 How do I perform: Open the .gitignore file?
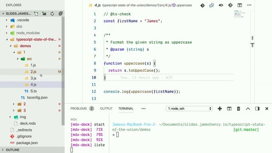pyautogui.click(x=24, y=136)
